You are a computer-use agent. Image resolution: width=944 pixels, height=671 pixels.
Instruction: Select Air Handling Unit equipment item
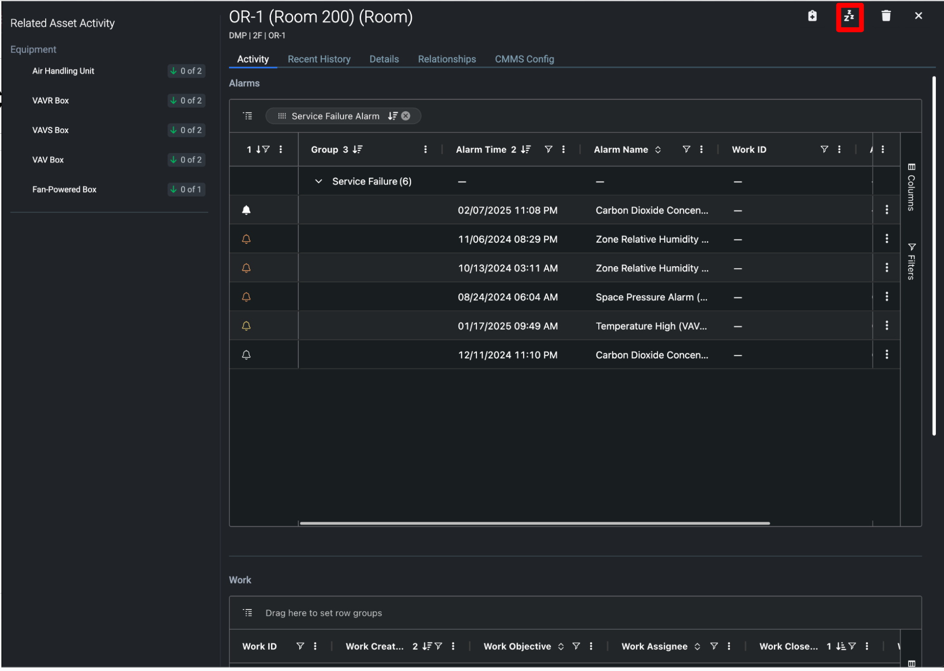tap(63, 71)
